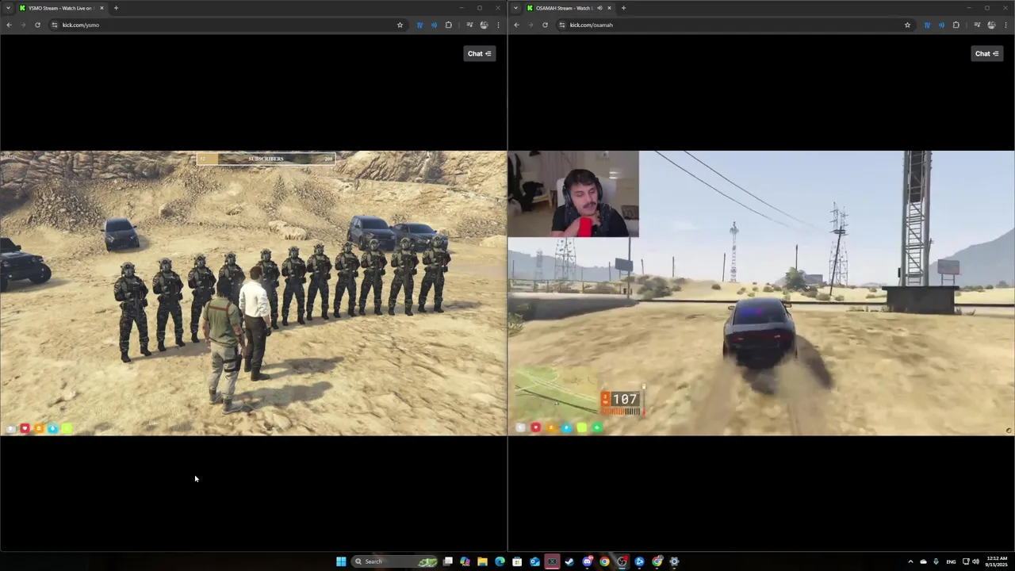The height and width of the screenshot is (571, 1015).
Task: Open the profile avatar in YSMO window
Action: (484, 25)
